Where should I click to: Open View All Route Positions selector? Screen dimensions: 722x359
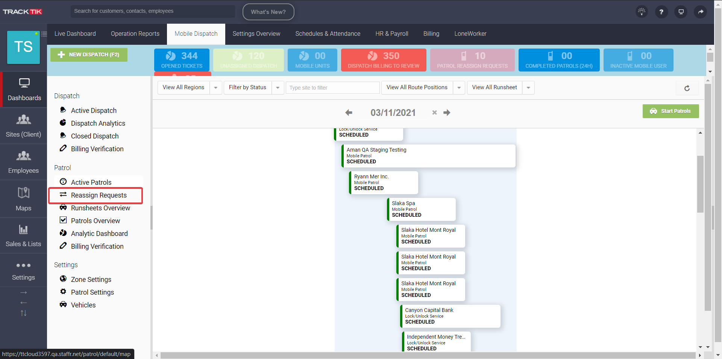coord(417,88)
